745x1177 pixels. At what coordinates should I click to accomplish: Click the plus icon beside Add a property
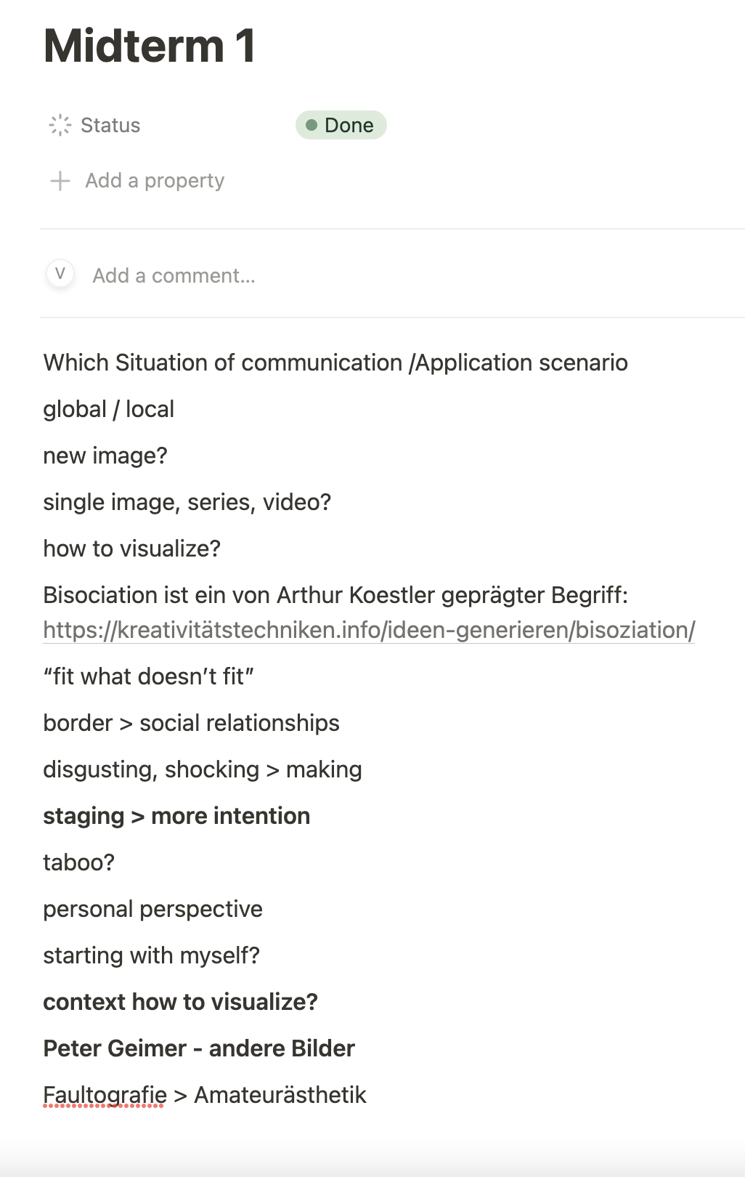click(x=60, y=181)
